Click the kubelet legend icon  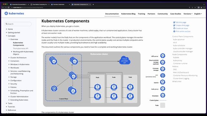[x=163, y=82]
